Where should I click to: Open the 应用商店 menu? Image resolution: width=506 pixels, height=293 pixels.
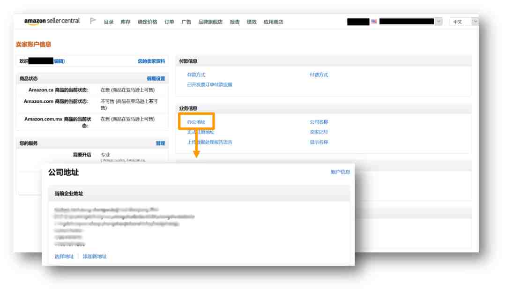click(273, 22)
